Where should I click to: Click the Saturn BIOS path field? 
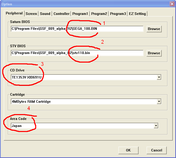pyautogui.click(x=77, y=29)
